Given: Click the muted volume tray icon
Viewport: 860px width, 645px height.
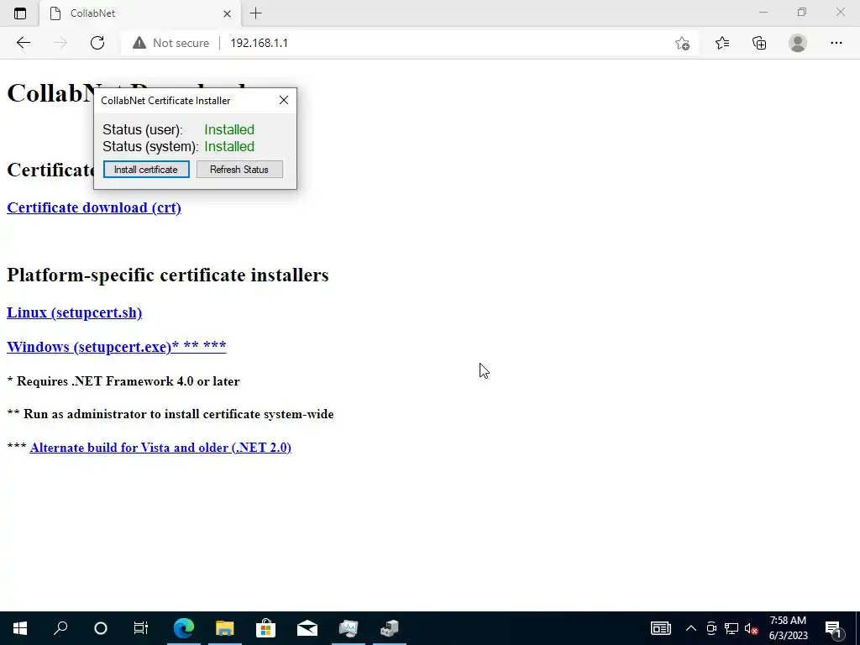Looking at the screenshot, I should pos(751,628).
